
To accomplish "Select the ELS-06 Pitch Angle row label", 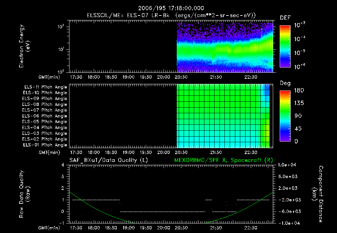I will tap(44, 116).
